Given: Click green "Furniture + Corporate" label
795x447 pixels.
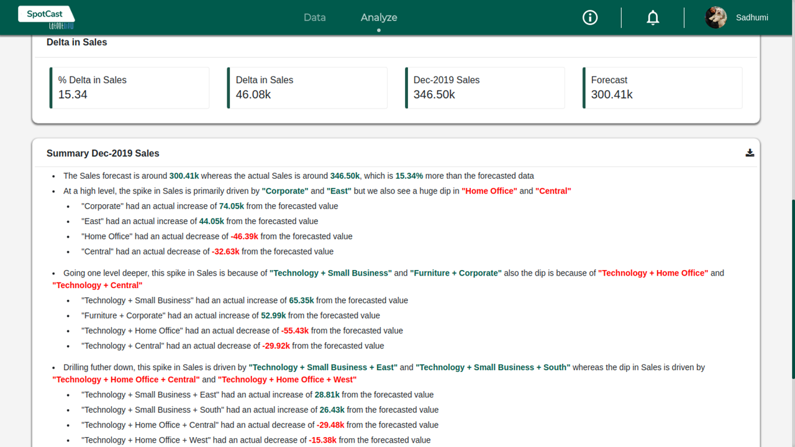Looking at the screenshot, I should coord(456,273).
